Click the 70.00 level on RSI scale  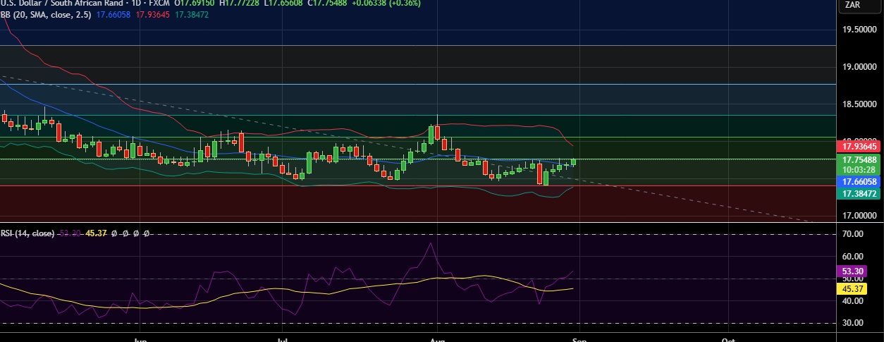(852, 233)
